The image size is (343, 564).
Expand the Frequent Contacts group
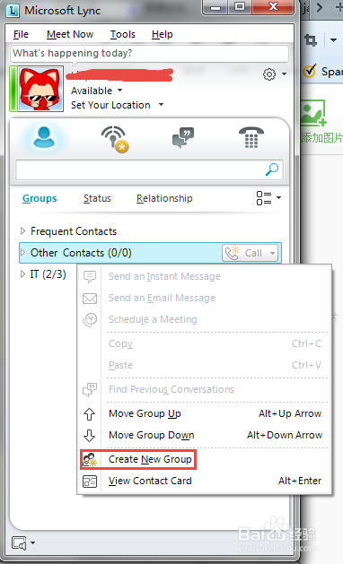(x=22, y=231)
